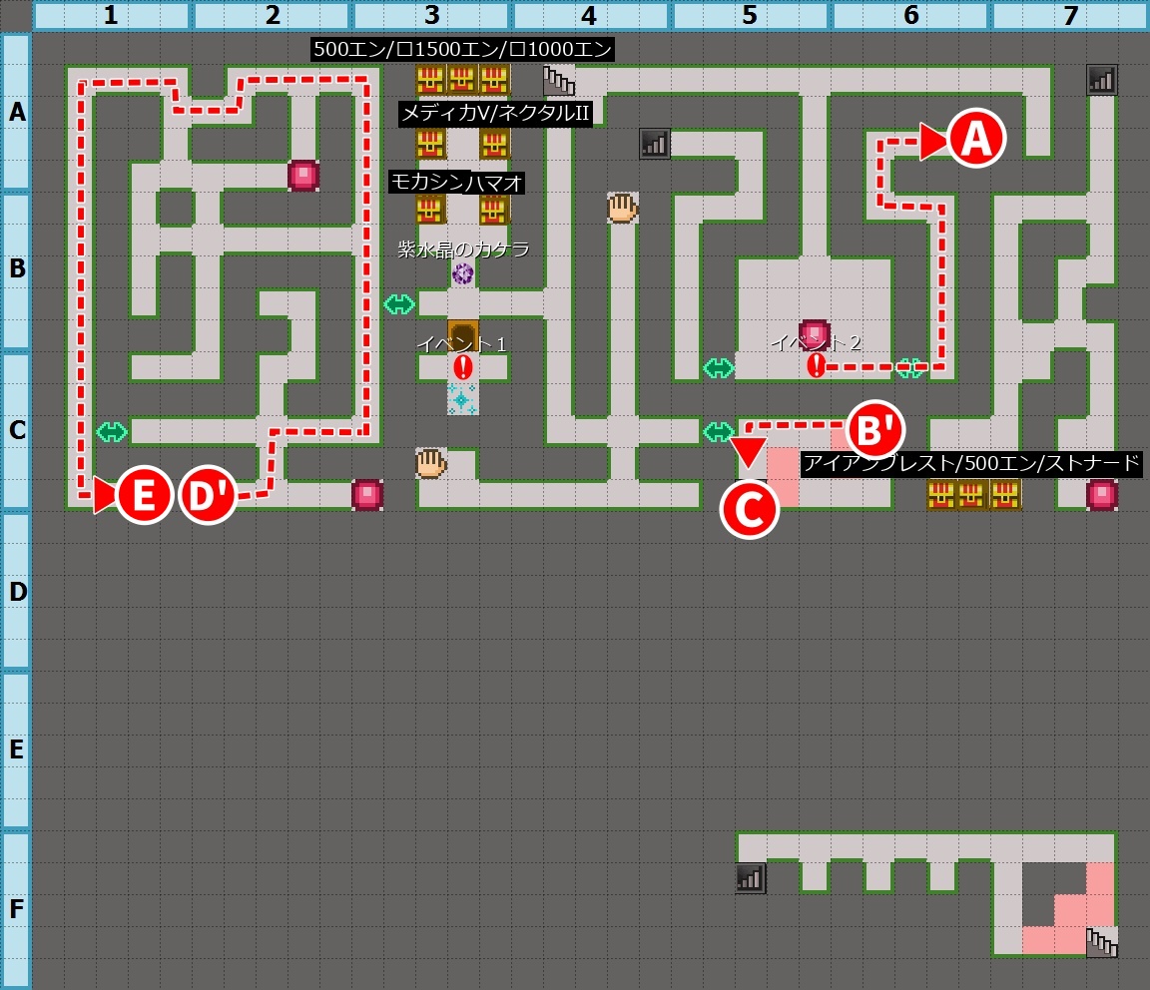The image size is (1150, 990).
Task: Click the red gem icon right of marker D'
Action: coord(366,495)
